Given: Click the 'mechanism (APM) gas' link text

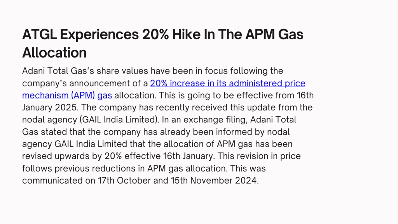Looking at the screenshot, I should [x=67, y=96].
